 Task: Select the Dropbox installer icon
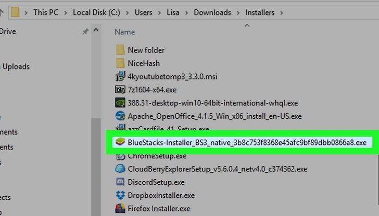(x=120, y=195)
